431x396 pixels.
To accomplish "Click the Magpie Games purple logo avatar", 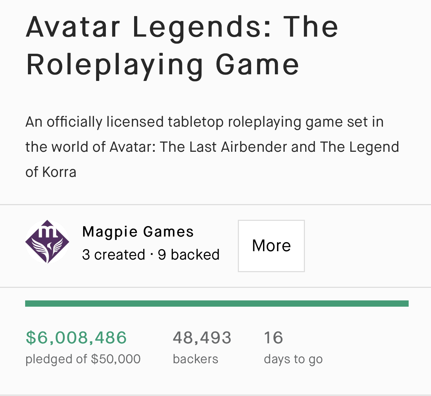I will [47, 242].
